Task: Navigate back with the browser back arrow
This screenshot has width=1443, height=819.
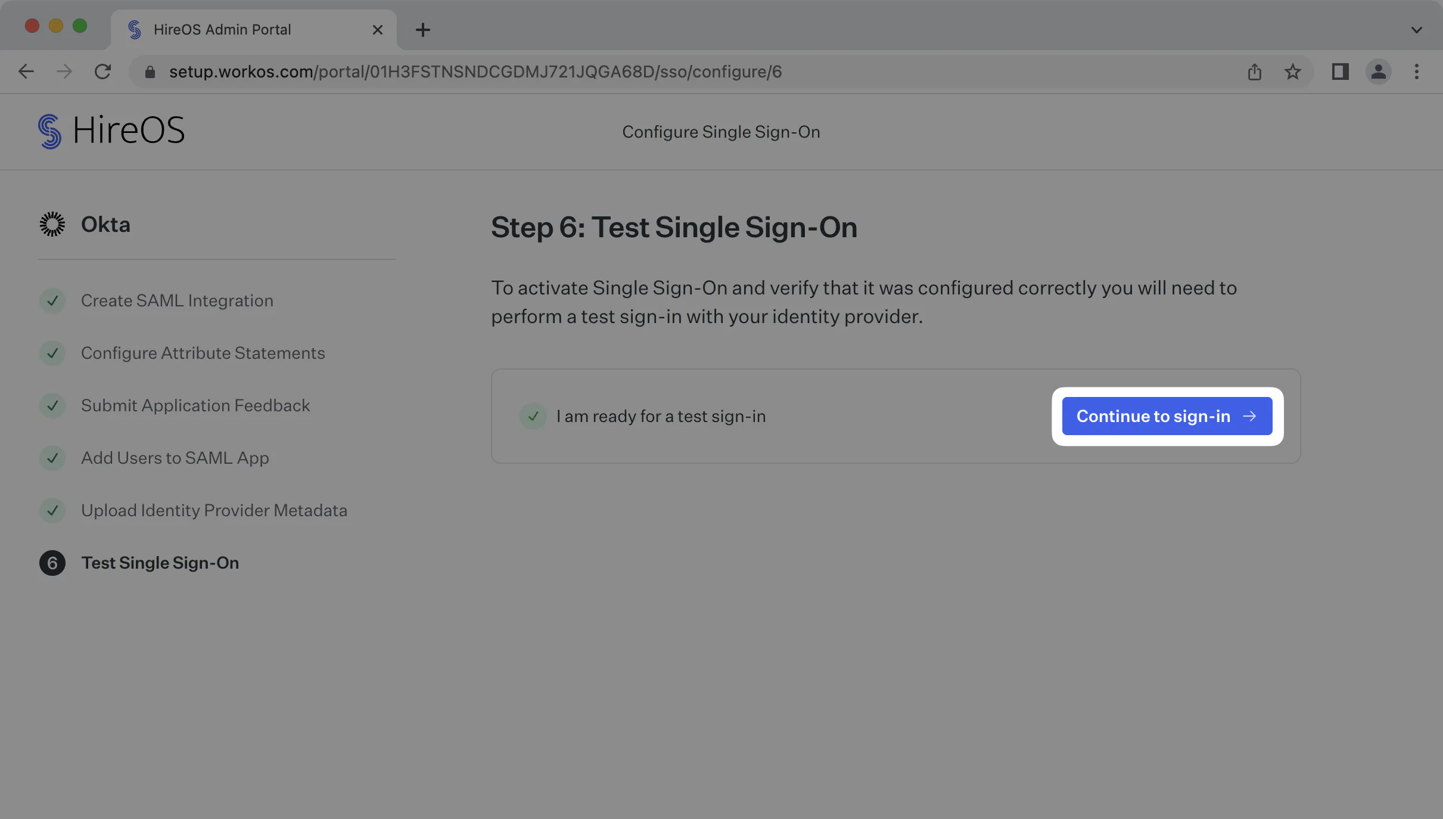Action: [26, 72]
